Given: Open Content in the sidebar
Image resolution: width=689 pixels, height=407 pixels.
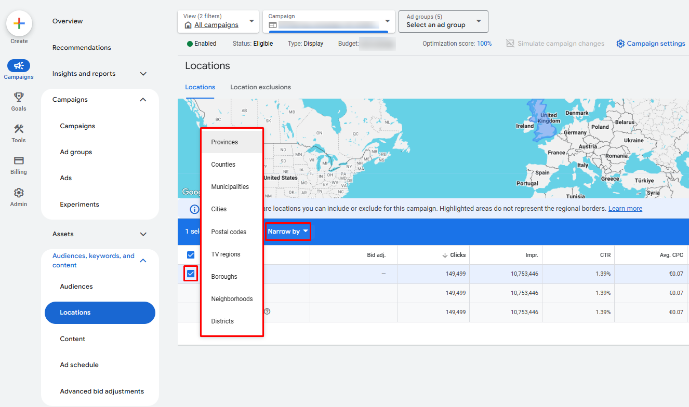Looking at the screenshot, I should (x=73, y=339).
